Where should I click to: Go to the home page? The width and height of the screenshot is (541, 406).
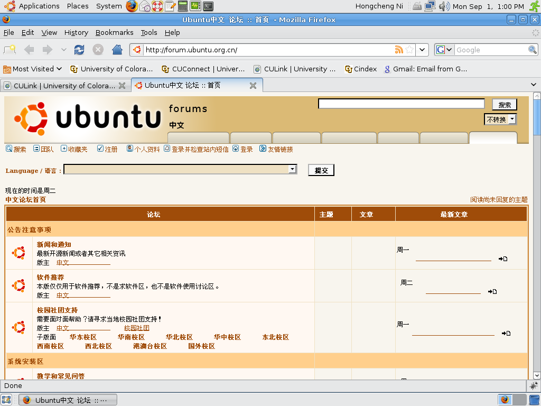click(117, 50)
